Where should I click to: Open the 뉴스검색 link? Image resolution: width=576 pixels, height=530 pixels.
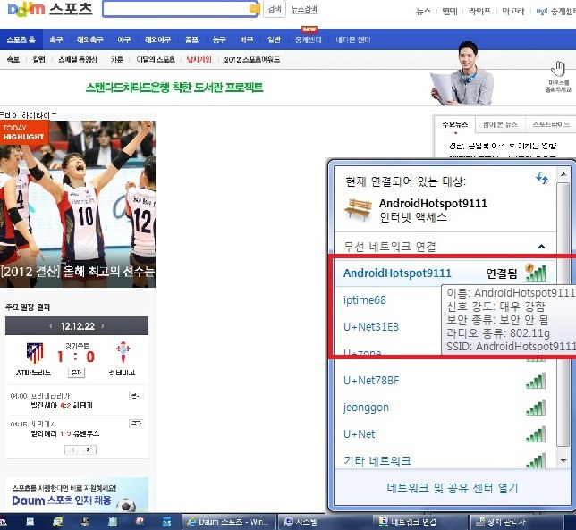[x=304, y=10]
